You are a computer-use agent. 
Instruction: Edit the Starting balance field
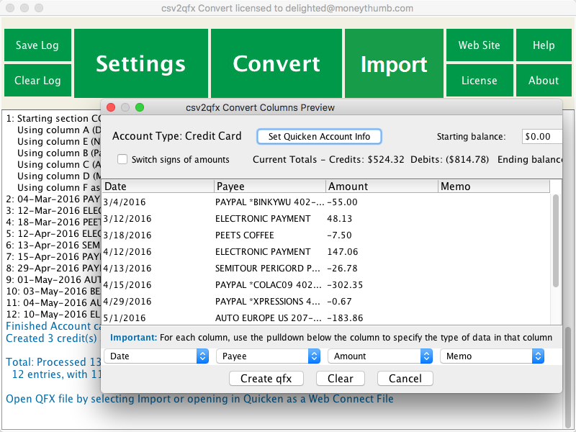[542, 137]
